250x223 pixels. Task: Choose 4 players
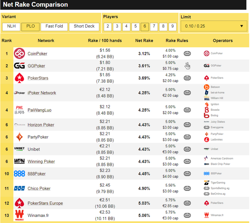click(x=126, y=27)
